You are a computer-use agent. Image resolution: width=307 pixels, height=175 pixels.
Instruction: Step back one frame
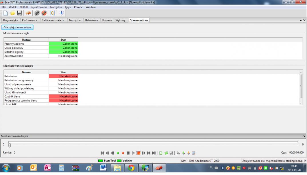click(113, 153)
